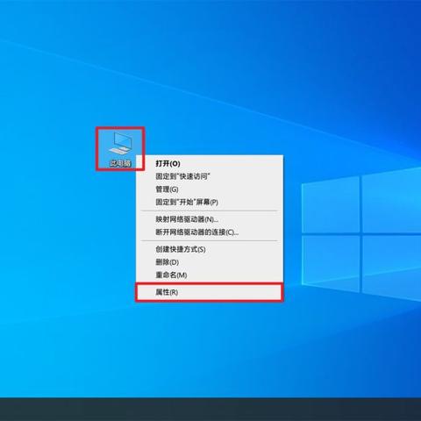Select 固定到"开始"屏幕(P) option
This screenshot has width=421, height=421.
click(x=210, y=202)
